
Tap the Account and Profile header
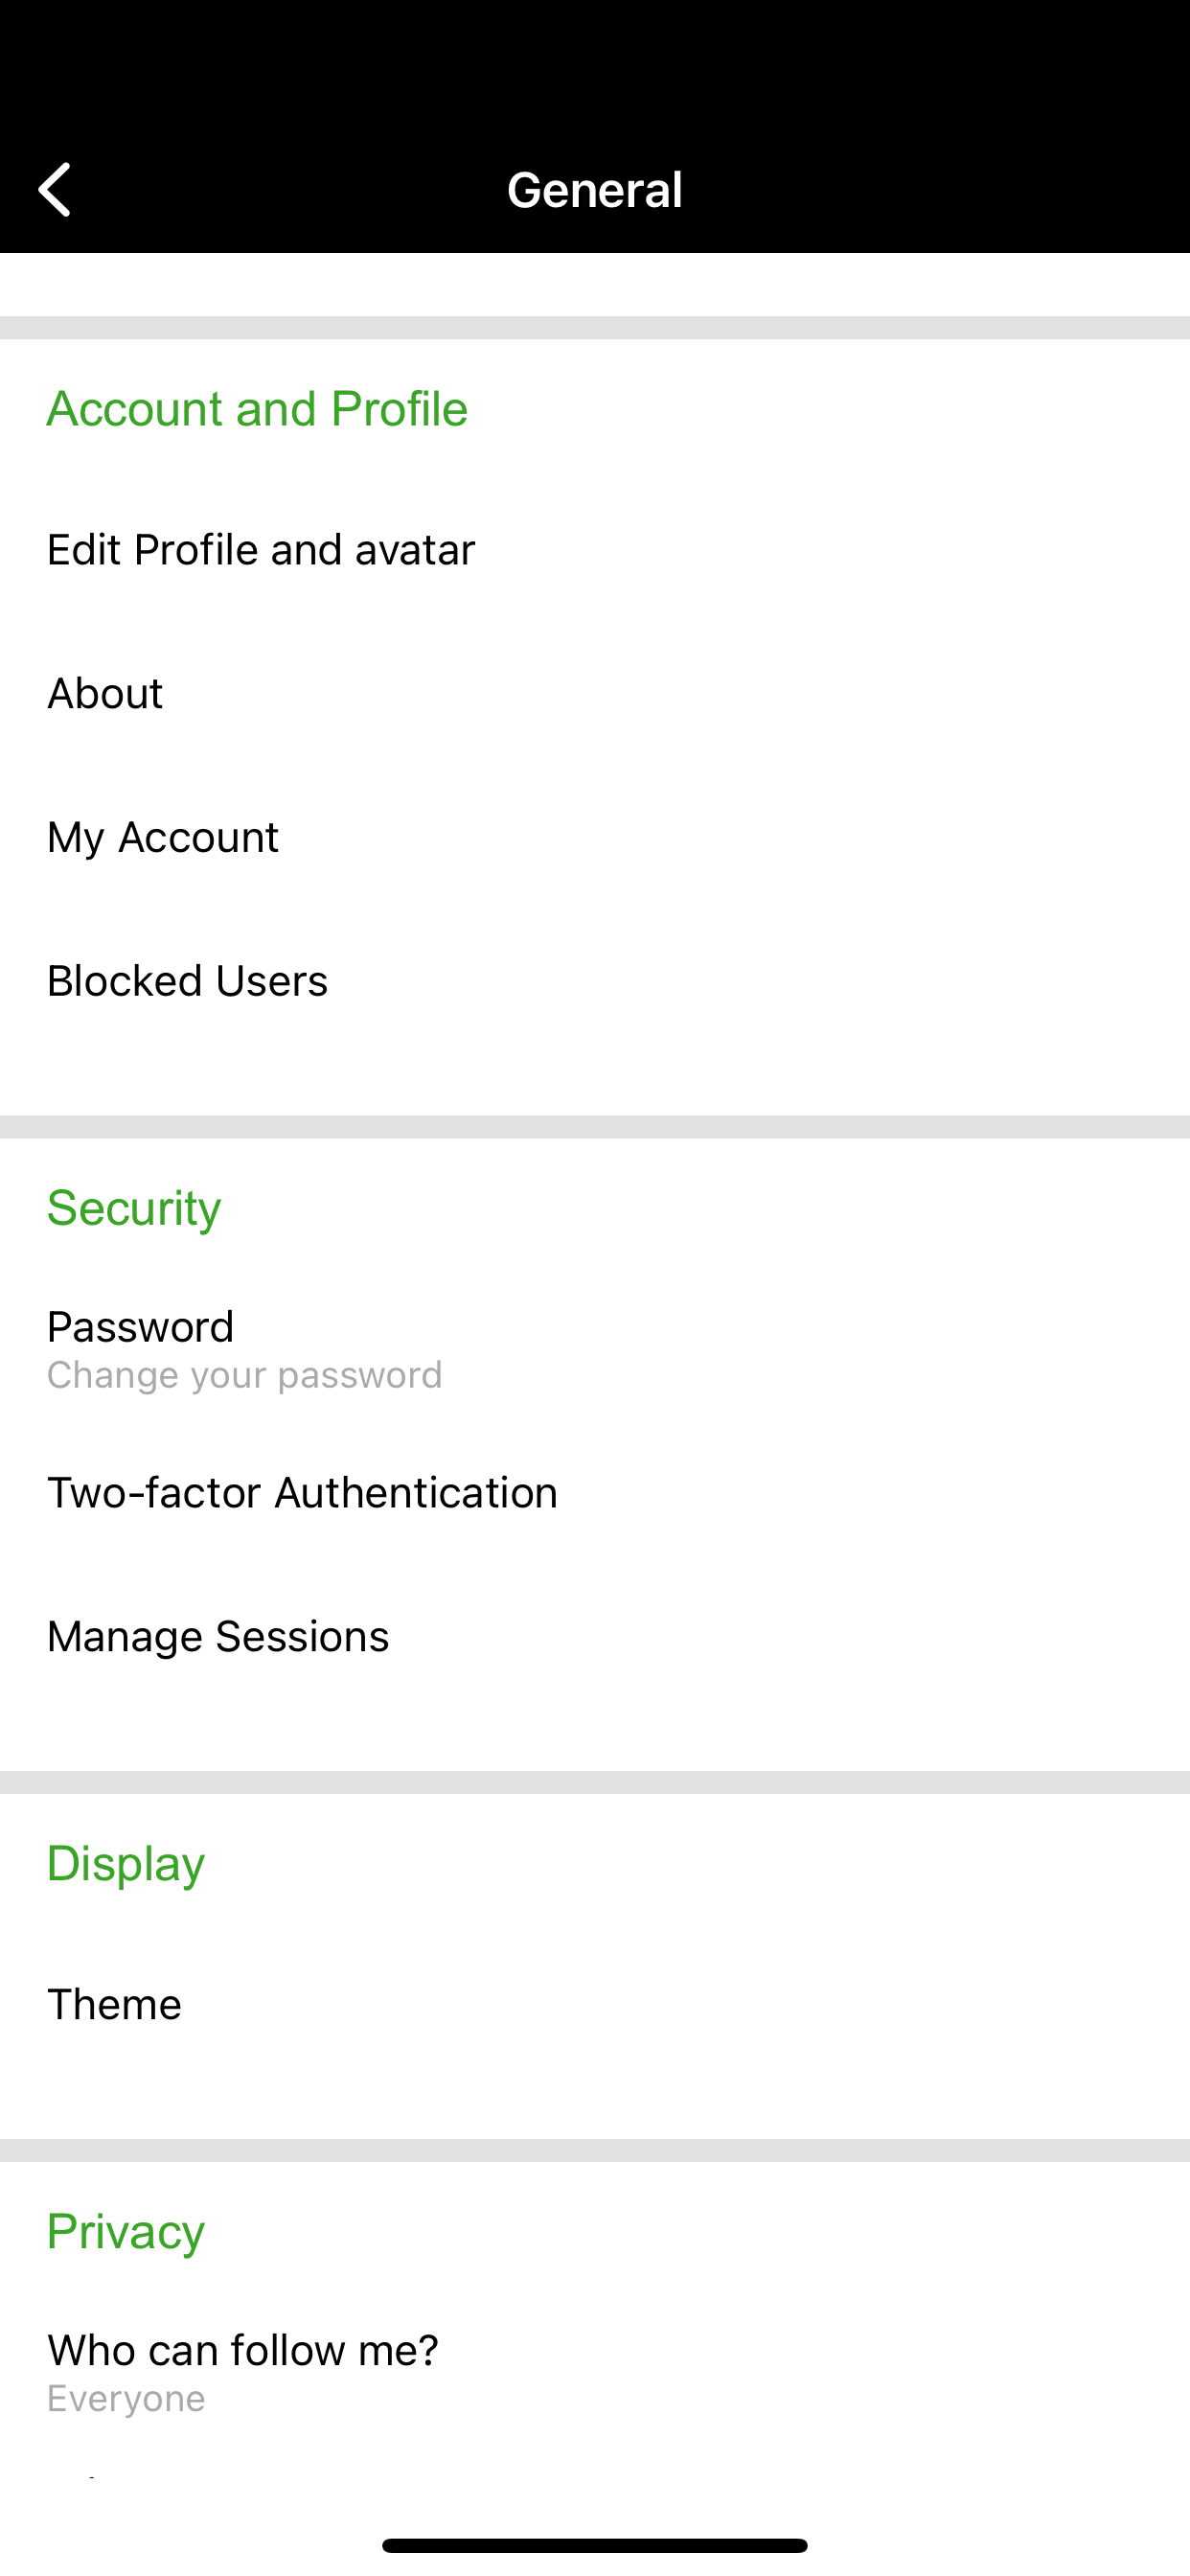[x=257, y=409]
